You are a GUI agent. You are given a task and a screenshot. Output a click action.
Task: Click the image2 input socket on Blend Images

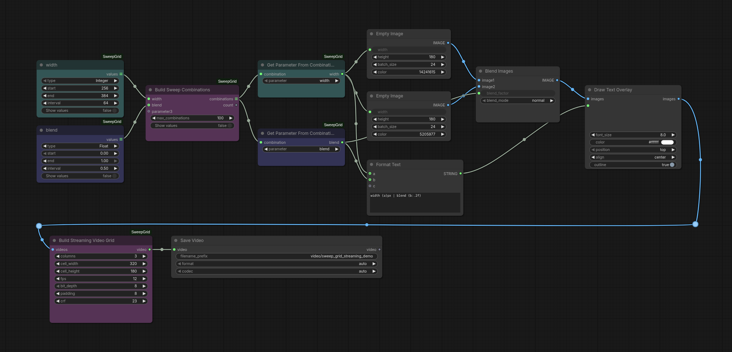coord(479,87)
